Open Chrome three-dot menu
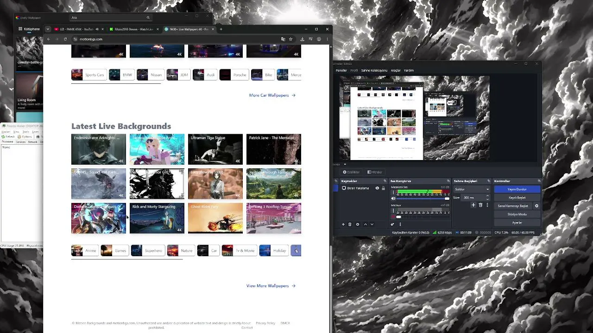The width and height of the screenshot is (593, 333). (x=327, y=39)
